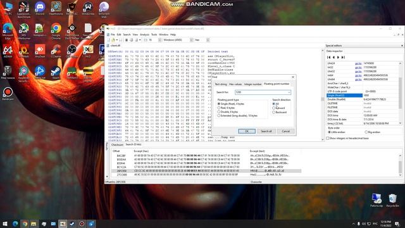Select Little endian byte order
The image size is (405, 228).
[336, 132]
